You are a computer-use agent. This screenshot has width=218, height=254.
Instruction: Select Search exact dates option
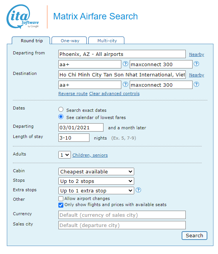pyautogui.click(x=61, y=110)
